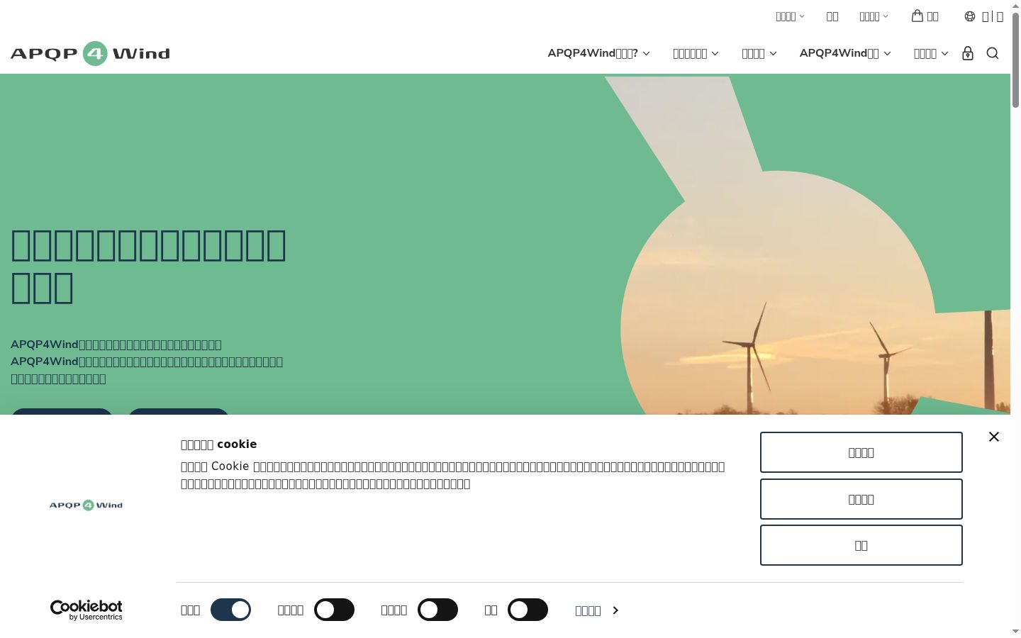Expand the APQP4Wind menu without a question mark
The image size is (1021, 638).
pyautogui.click(x=845, y=53)
